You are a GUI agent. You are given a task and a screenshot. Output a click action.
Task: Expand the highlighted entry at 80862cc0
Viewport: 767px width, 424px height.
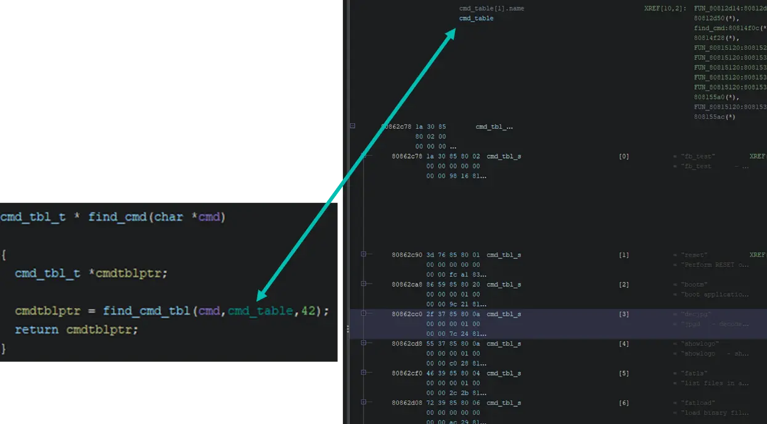364,313
